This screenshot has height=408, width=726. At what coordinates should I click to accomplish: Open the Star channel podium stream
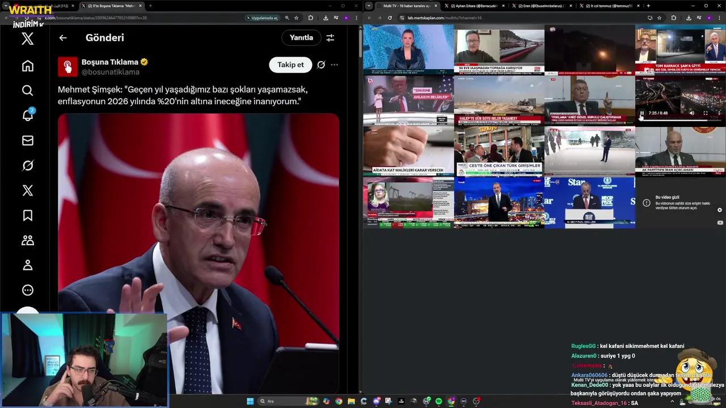(590, 202)
